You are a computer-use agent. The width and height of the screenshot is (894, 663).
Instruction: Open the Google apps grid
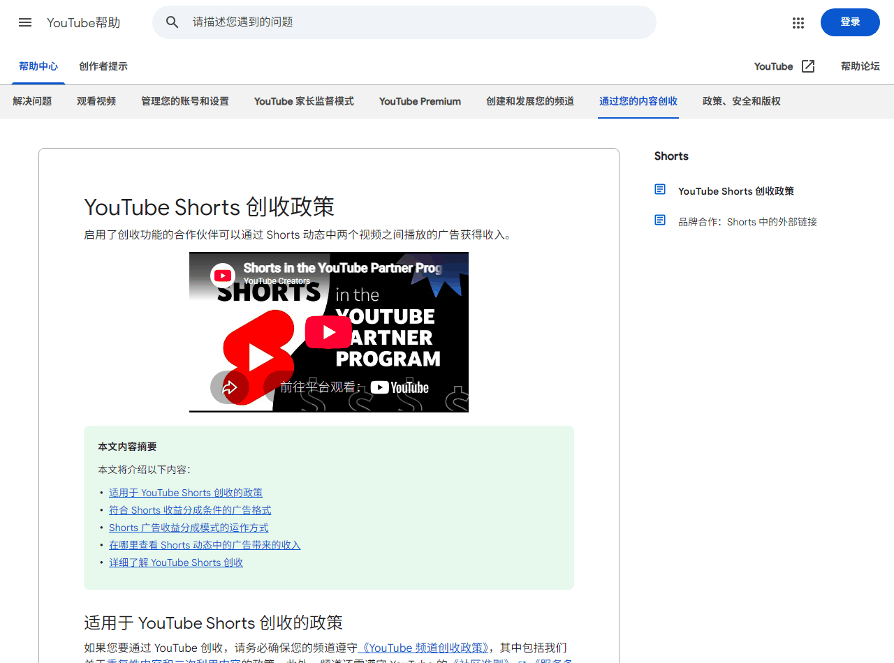[798, 22]
